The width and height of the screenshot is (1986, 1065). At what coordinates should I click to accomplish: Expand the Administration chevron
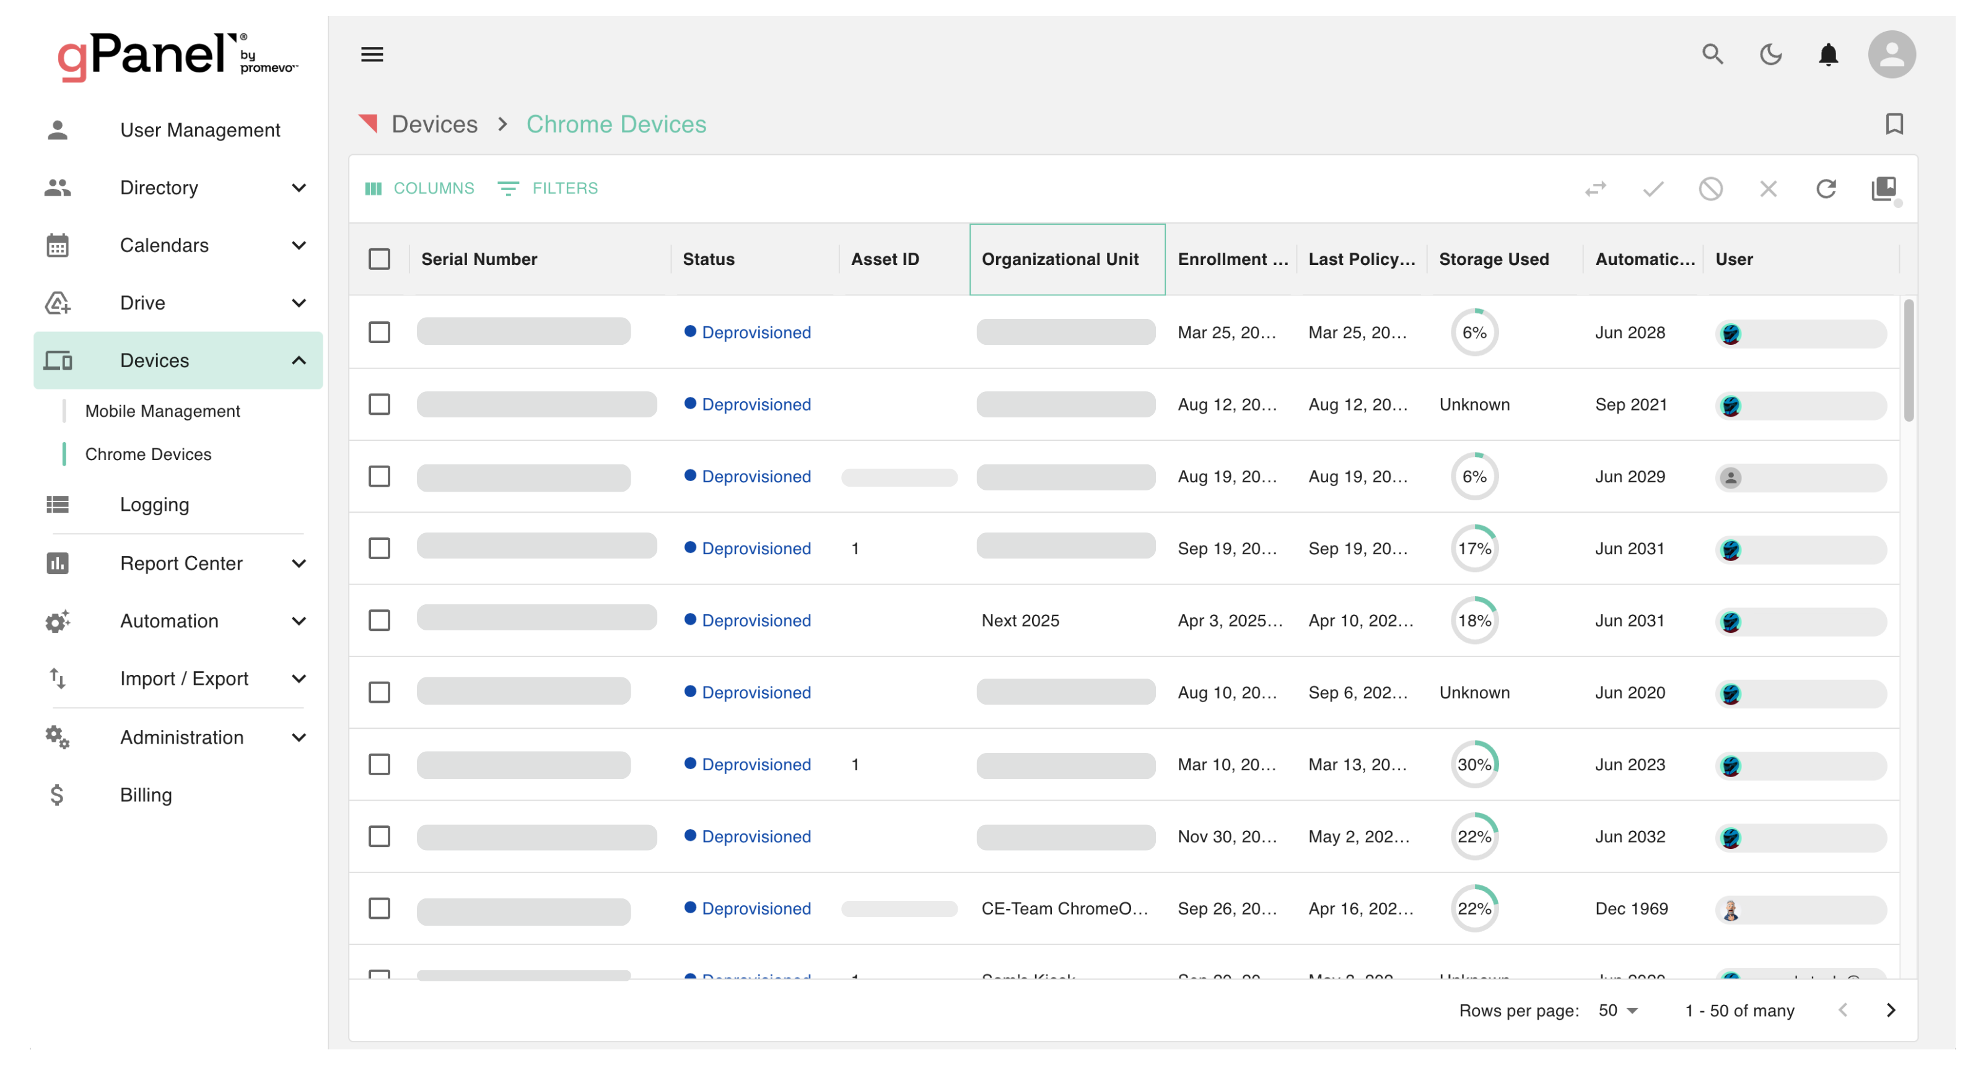point(299,737)
